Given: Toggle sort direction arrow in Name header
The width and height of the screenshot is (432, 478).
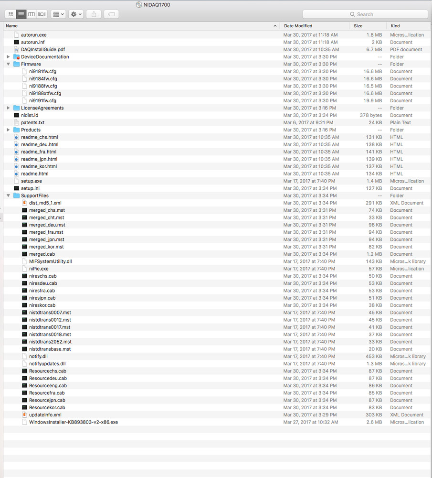Looking at the screenshot, I should point(275,26).
